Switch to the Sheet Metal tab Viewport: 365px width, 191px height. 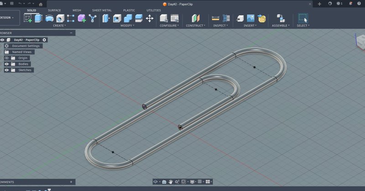[x=102, y=10]
